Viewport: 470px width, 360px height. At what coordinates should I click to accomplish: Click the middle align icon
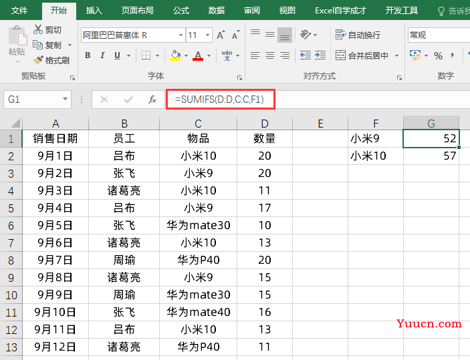[x=270, y=35]
